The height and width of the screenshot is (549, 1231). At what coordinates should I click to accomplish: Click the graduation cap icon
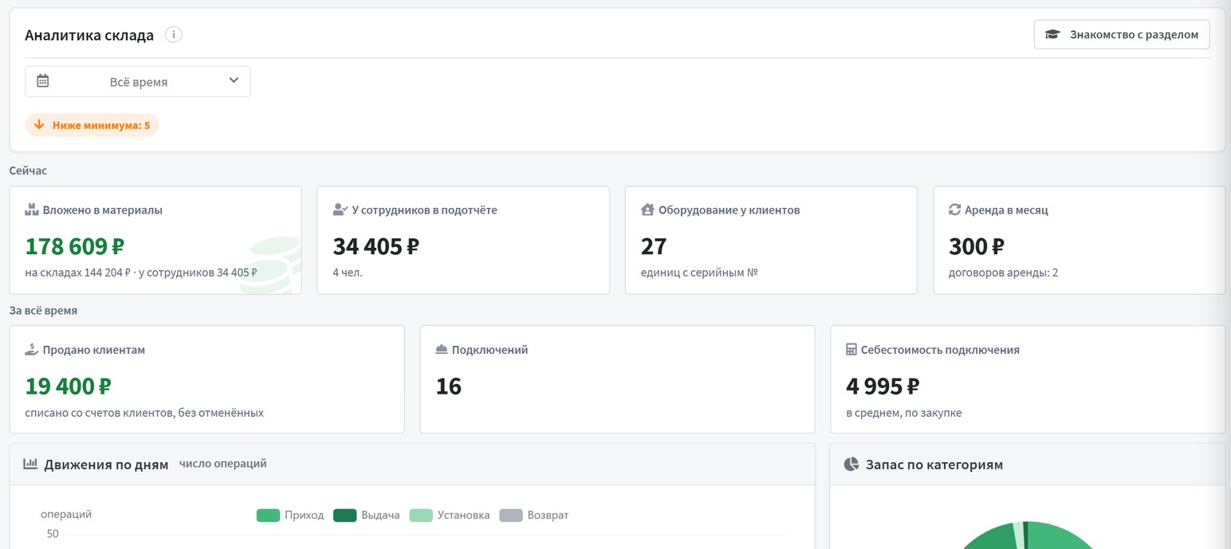(x=1052, y=35)
